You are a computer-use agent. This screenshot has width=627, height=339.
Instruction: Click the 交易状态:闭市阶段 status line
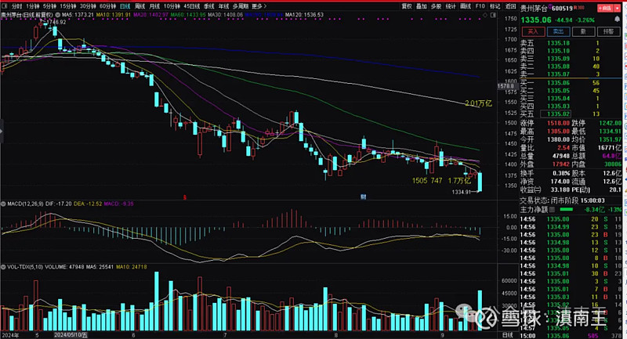562,200
